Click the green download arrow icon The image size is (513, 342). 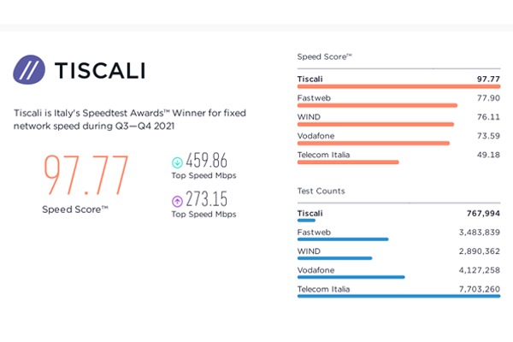pyautogui.click(x=175, y=160)
